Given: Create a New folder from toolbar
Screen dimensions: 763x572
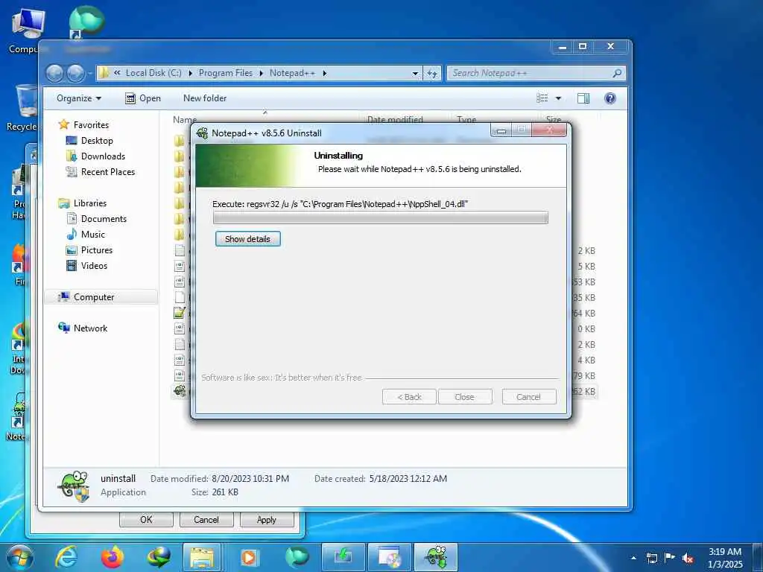Looking at the screenshot, I should [x=205, y=98].
